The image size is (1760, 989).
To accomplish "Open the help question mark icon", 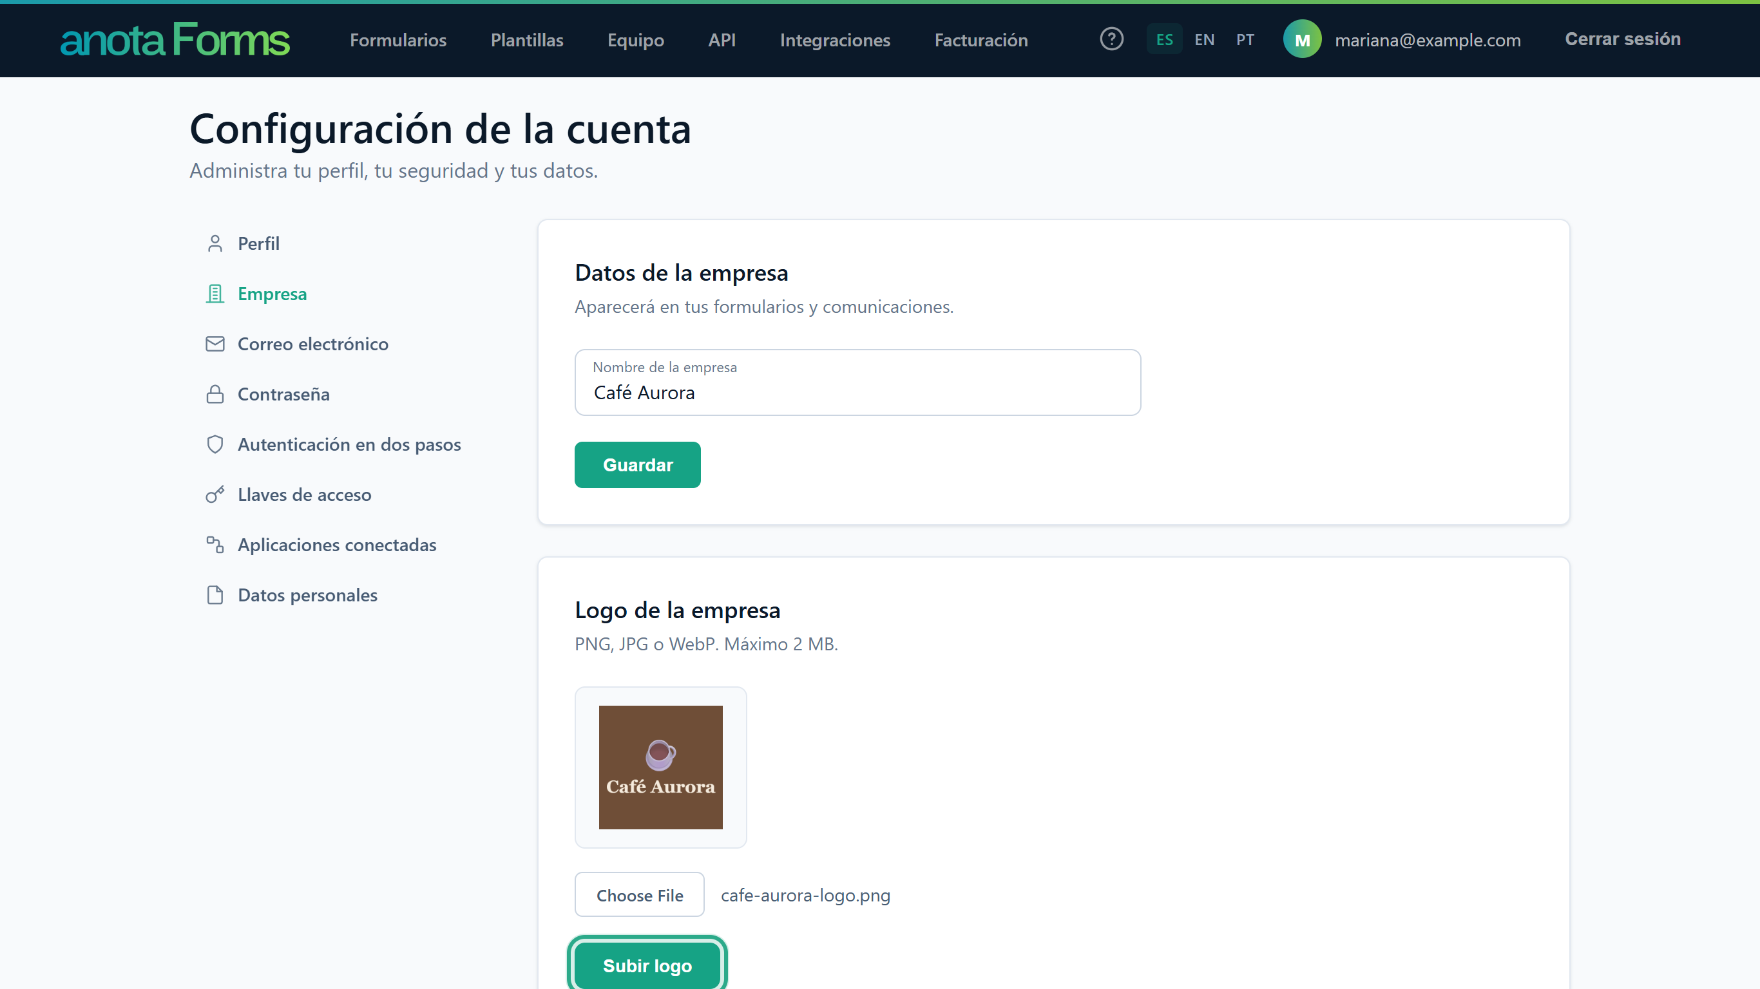I will 1112,39.
